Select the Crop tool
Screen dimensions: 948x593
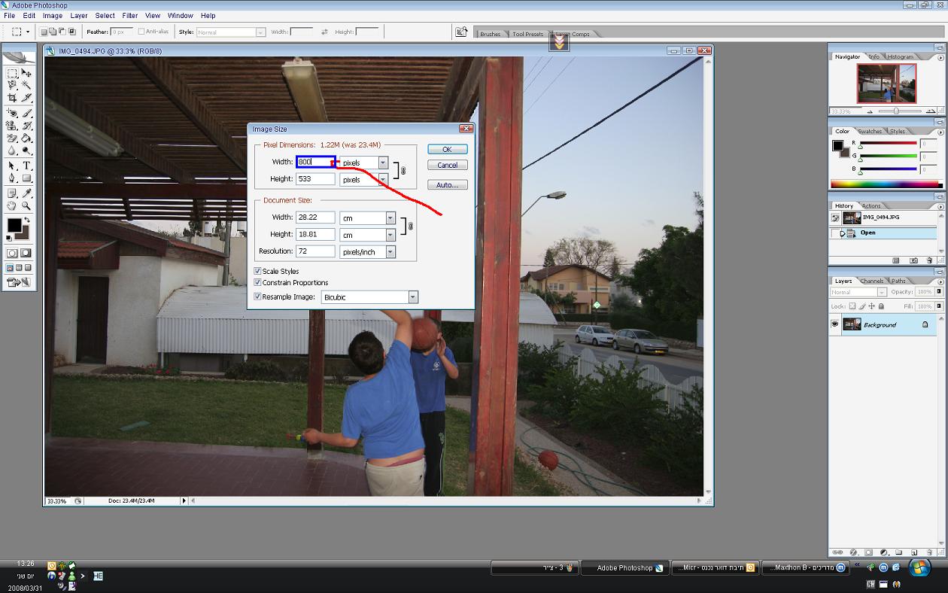[x=12, y=98]
